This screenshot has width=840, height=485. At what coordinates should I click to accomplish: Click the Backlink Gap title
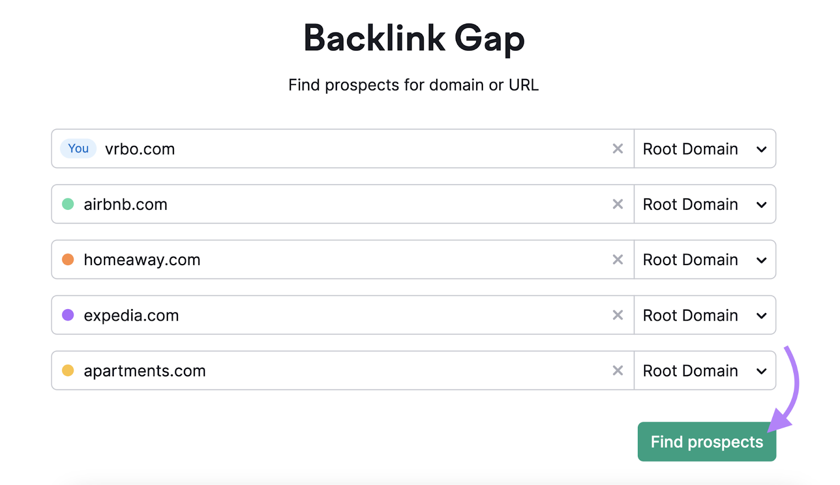(x=414, y=38)
